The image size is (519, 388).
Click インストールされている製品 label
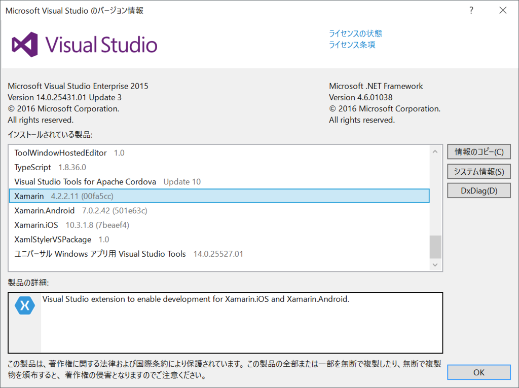coord(50,135)
